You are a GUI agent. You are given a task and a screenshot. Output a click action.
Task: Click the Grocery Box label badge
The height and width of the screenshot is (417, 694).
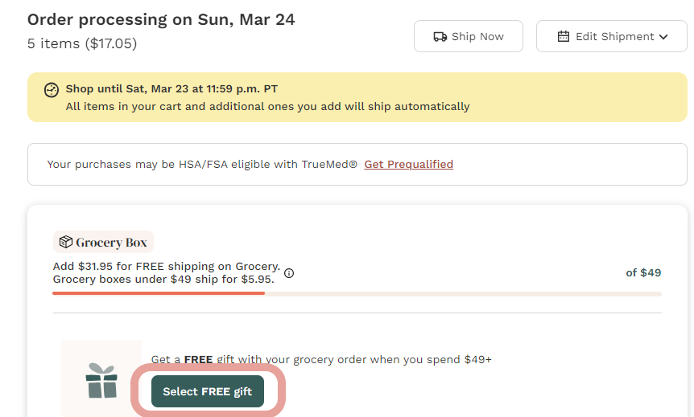104,242
